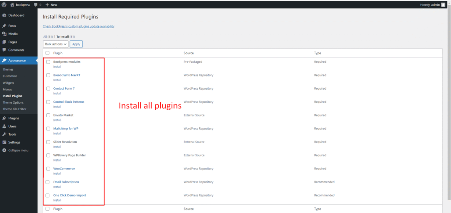Open the Control Block Patterns plugin link

(x=69, y=102)
